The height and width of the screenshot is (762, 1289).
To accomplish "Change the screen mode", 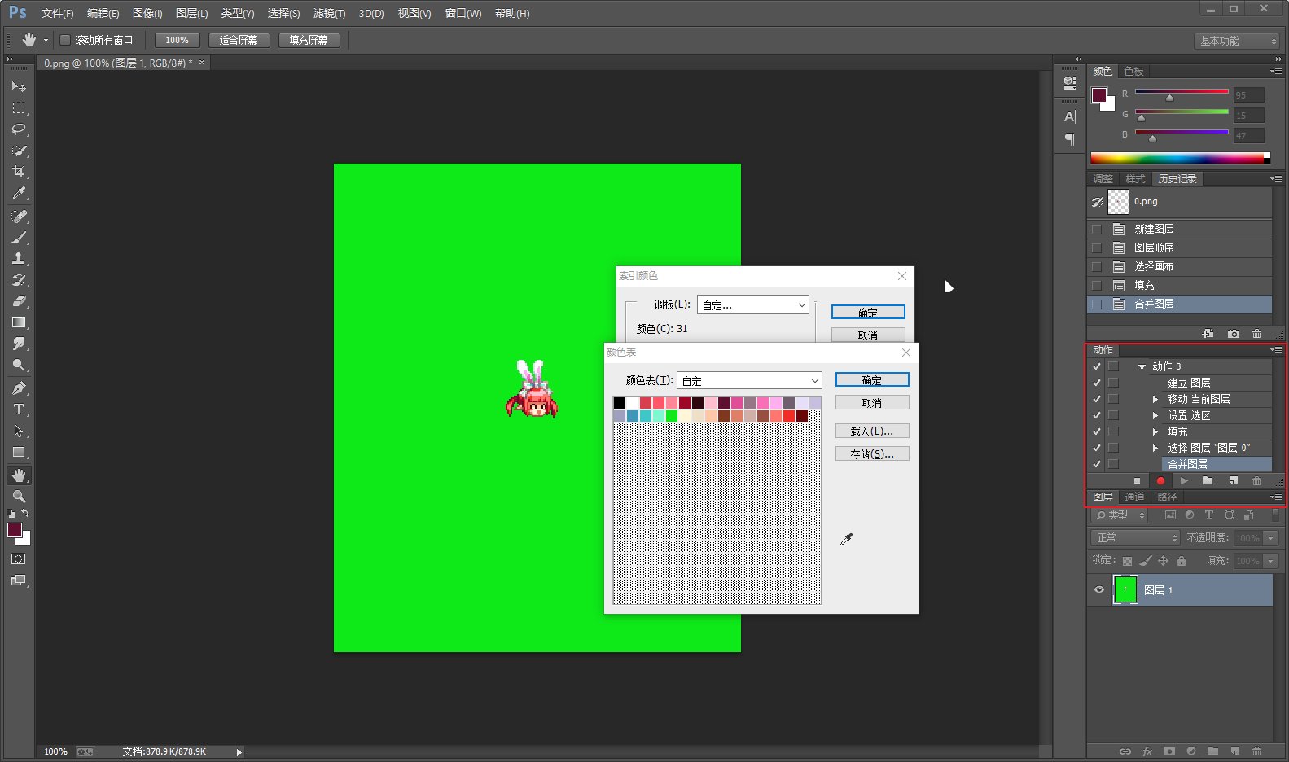I will click(19, 580).
